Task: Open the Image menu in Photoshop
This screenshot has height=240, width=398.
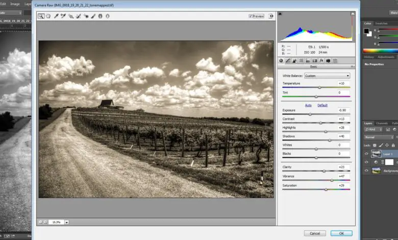Action: tap(15, 4)
